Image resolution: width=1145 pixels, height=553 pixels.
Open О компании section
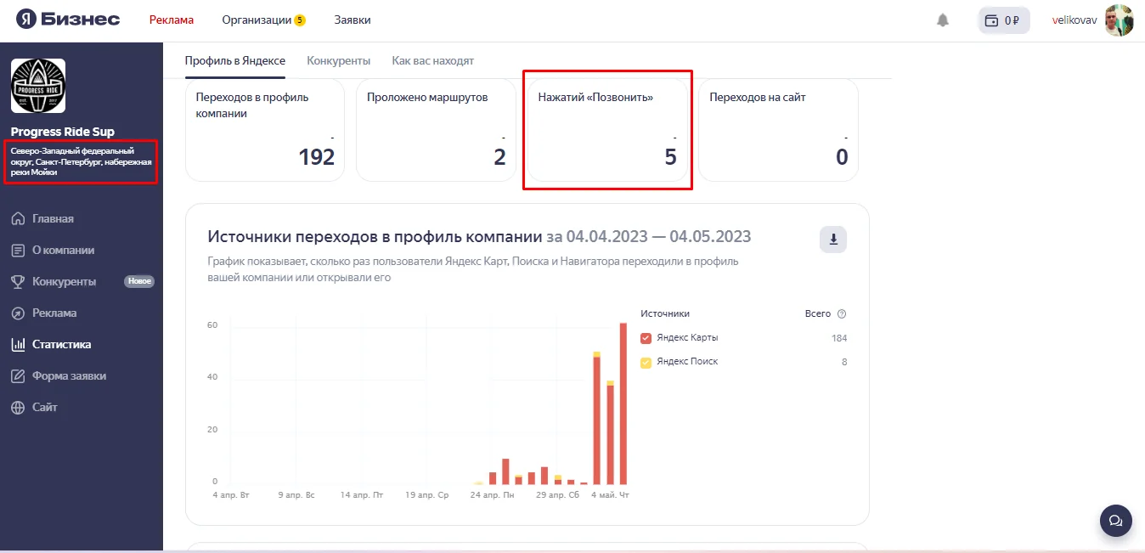pyautogui.click(x=64, y=250)
